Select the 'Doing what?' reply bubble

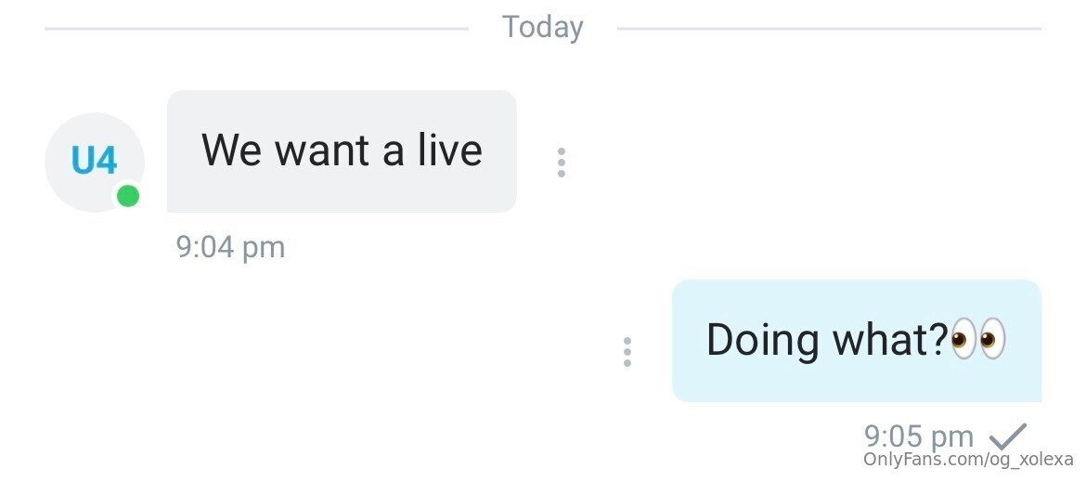tap(856, 340)
